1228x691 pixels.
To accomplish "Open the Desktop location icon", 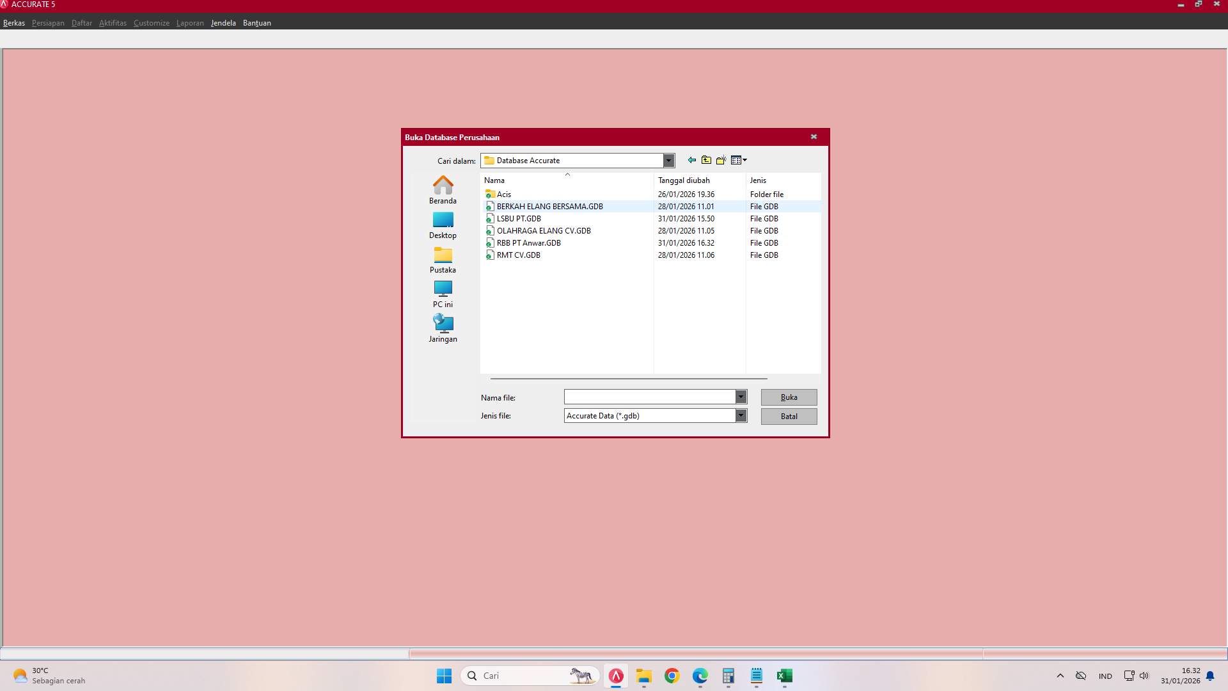I will pyautogui.click(x=443, y=221).
